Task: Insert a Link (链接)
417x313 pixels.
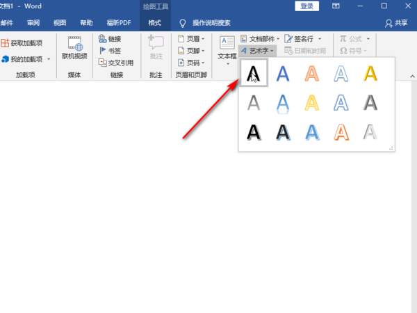Action: pos(110,39)
